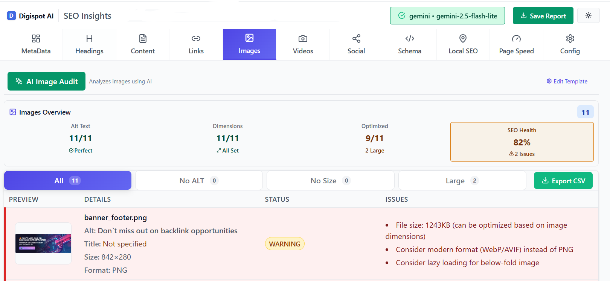Select the Images tab

249,44
